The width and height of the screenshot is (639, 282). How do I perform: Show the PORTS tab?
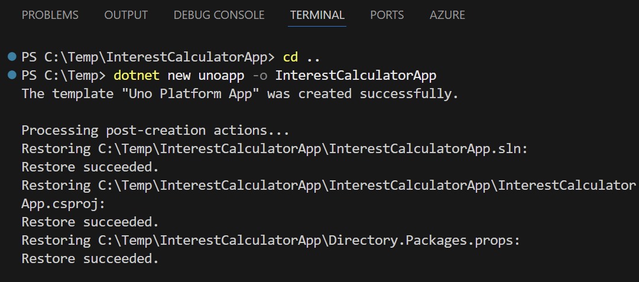387,15
